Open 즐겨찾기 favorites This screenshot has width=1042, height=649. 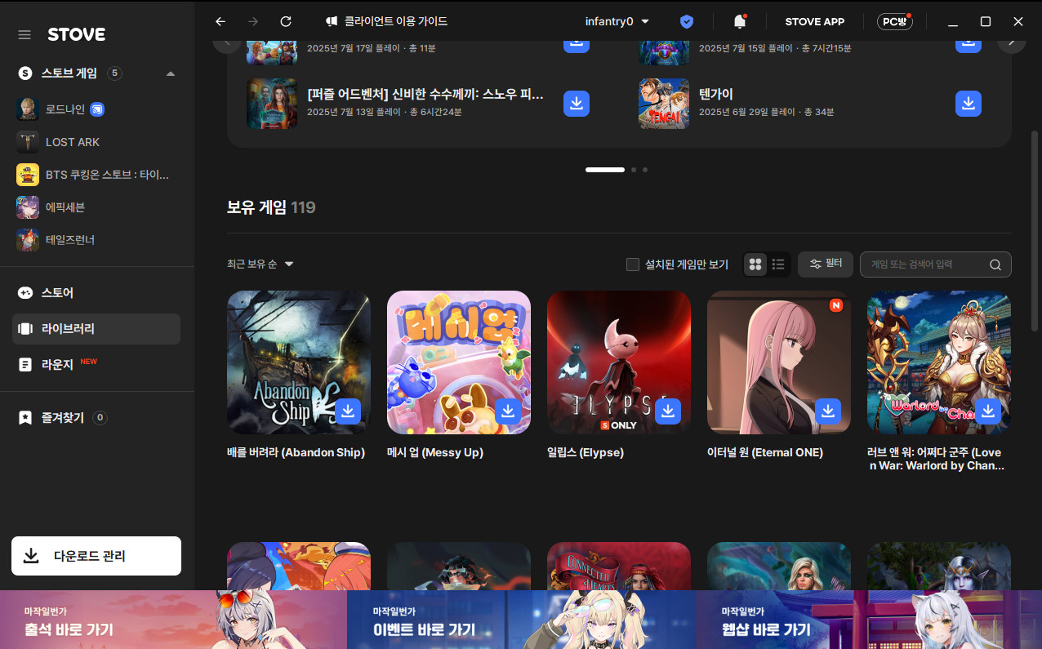(x=96, y=417)
